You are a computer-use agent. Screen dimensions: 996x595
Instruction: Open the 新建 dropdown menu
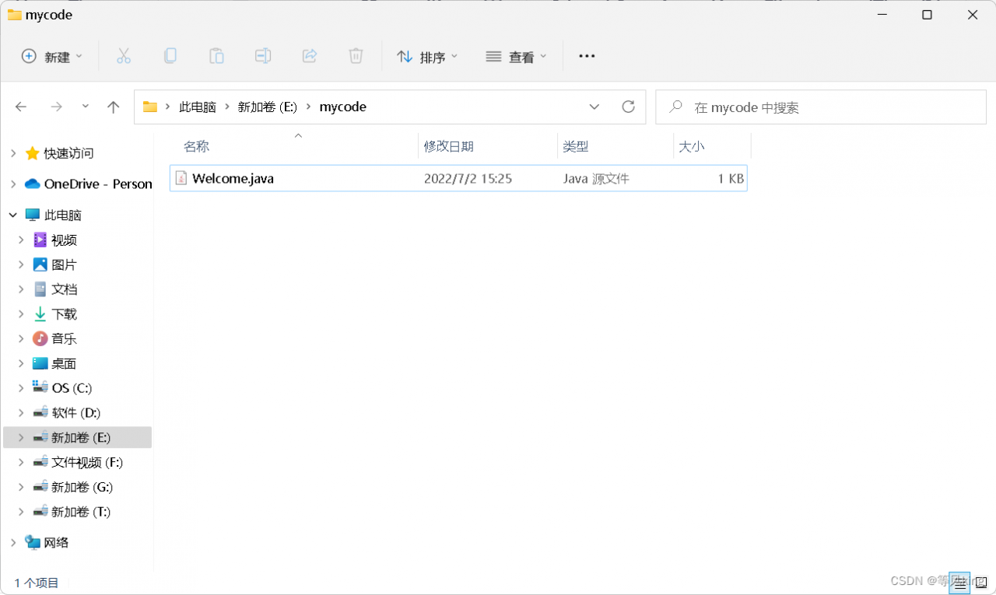coord(51,56)
